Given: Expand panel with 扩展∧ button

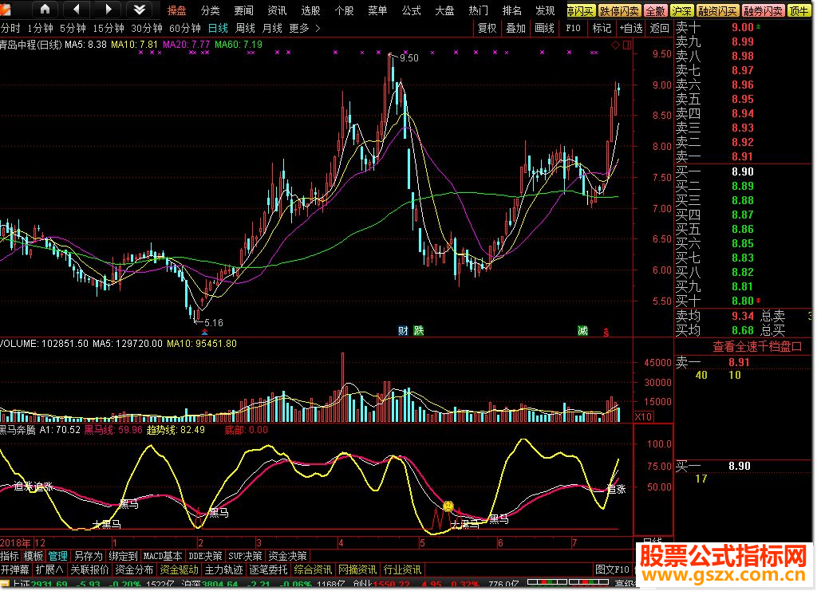Looking at the screenshot, I should pyautogui.click(x=50, y=569).
